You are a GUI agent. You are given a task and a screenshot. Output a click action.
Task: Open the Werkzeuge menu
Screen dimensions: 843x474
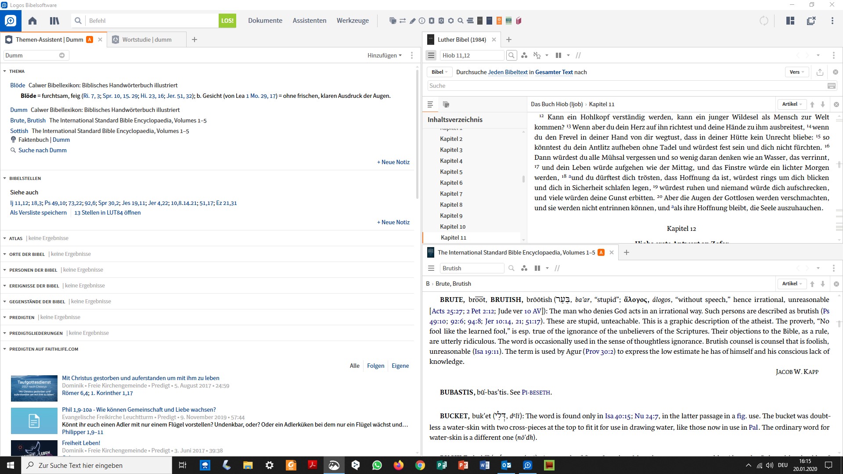click(x=353, y=21)
